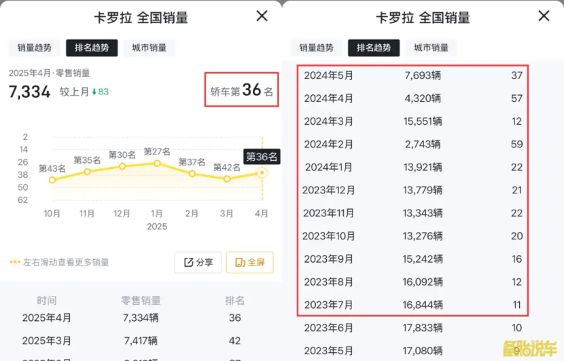Select 排名趋势 tab in right panel
Viewport: 564px width, 361px height.
point(374,47)
